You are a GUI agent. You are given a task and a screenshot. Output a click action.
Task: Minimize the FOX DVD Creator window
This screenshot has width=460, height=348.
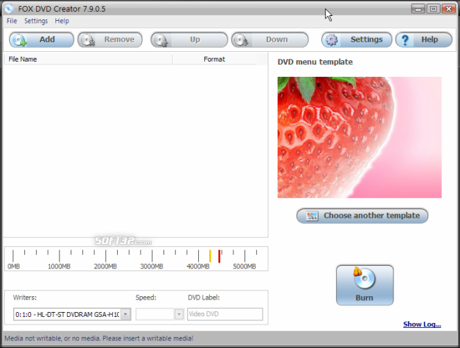click(418, 9)
